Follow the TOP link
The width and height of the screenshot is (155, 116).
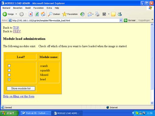[x=16, y=28]
